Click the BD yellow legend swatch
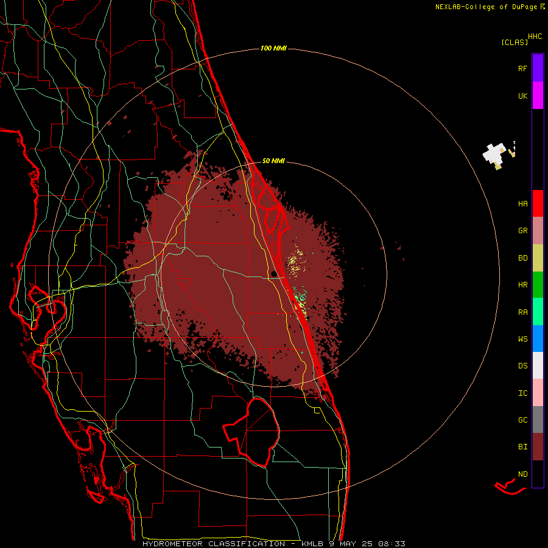Image resolution: width=548 pixels, height=548 pixels. click(x=538, y=258)
